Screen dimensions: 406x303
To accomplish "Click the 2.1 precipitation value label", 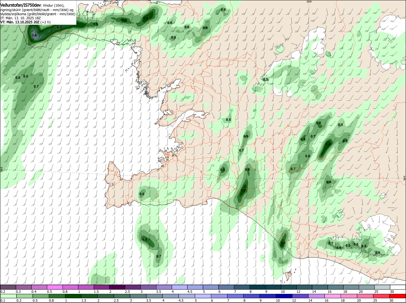I will click(x=59, y=27).
